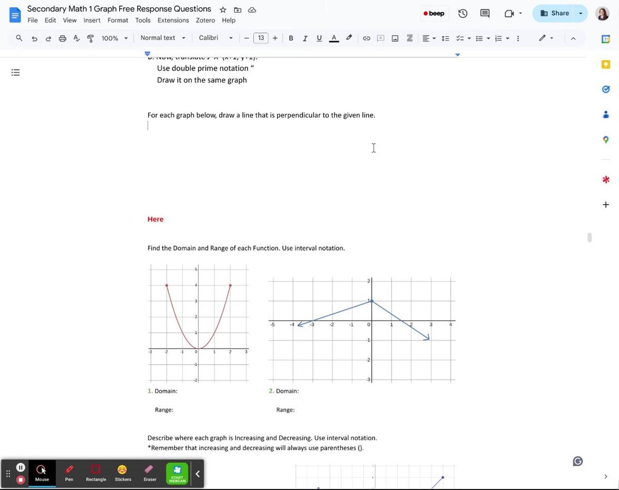This screenshot has width=619, height=490.
Task: Open the version history icon
Action: pos(463,13)
